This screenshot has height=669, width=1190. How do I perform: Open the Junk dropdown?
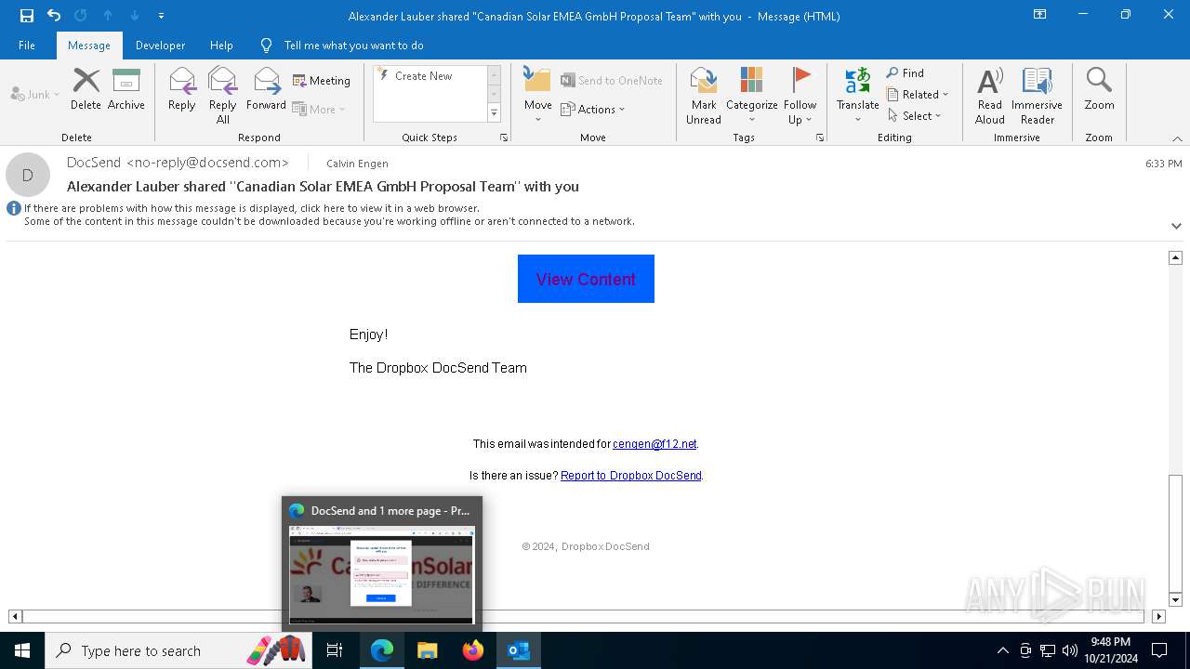point(35,95)
